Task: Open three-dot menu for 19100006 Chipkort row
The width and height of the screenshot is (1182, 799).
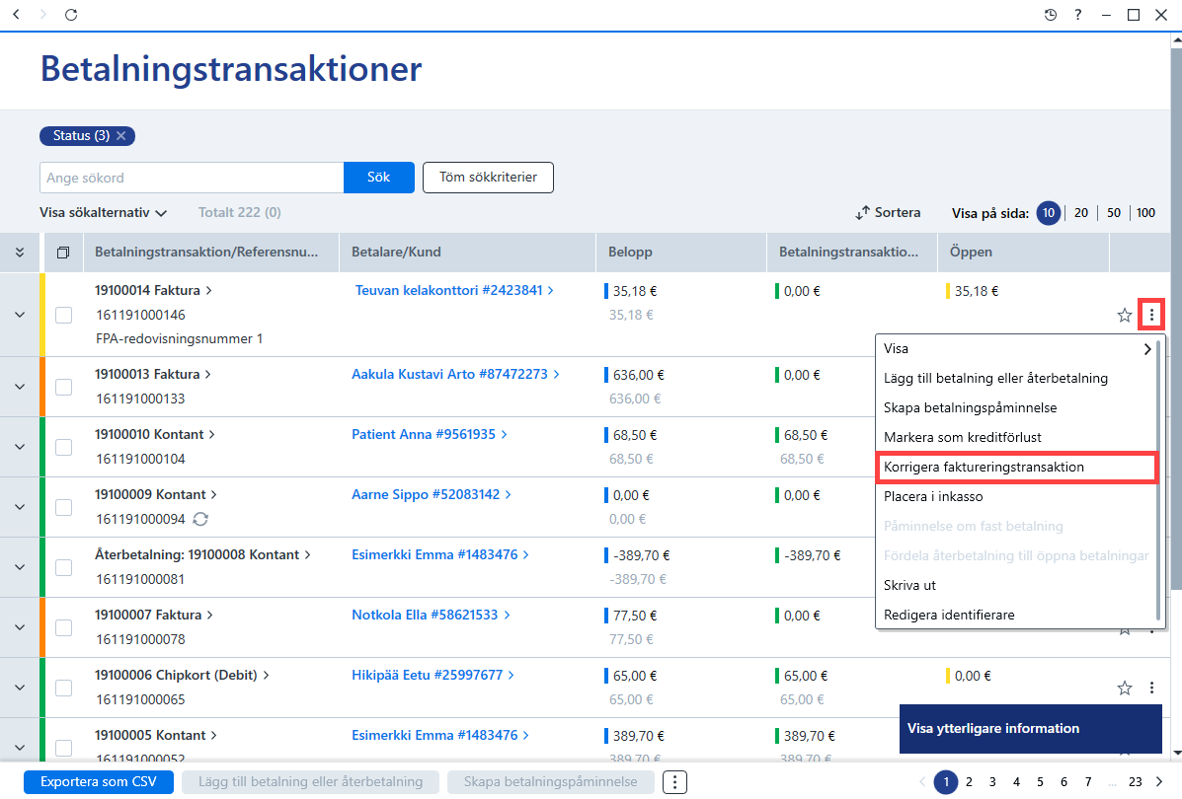Action: click(1151, 688)
